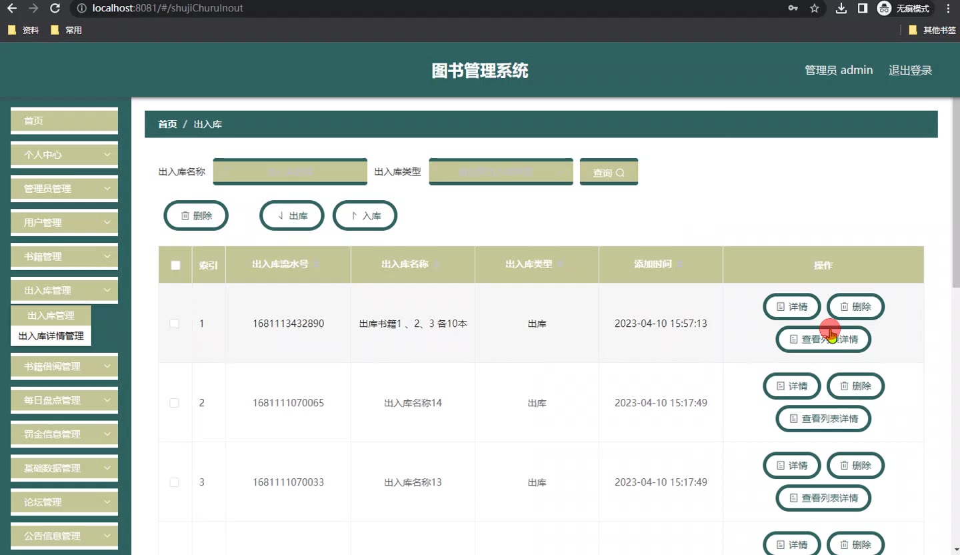Check the checkbox for row 1
960x555 pixels.
[175, 324]
